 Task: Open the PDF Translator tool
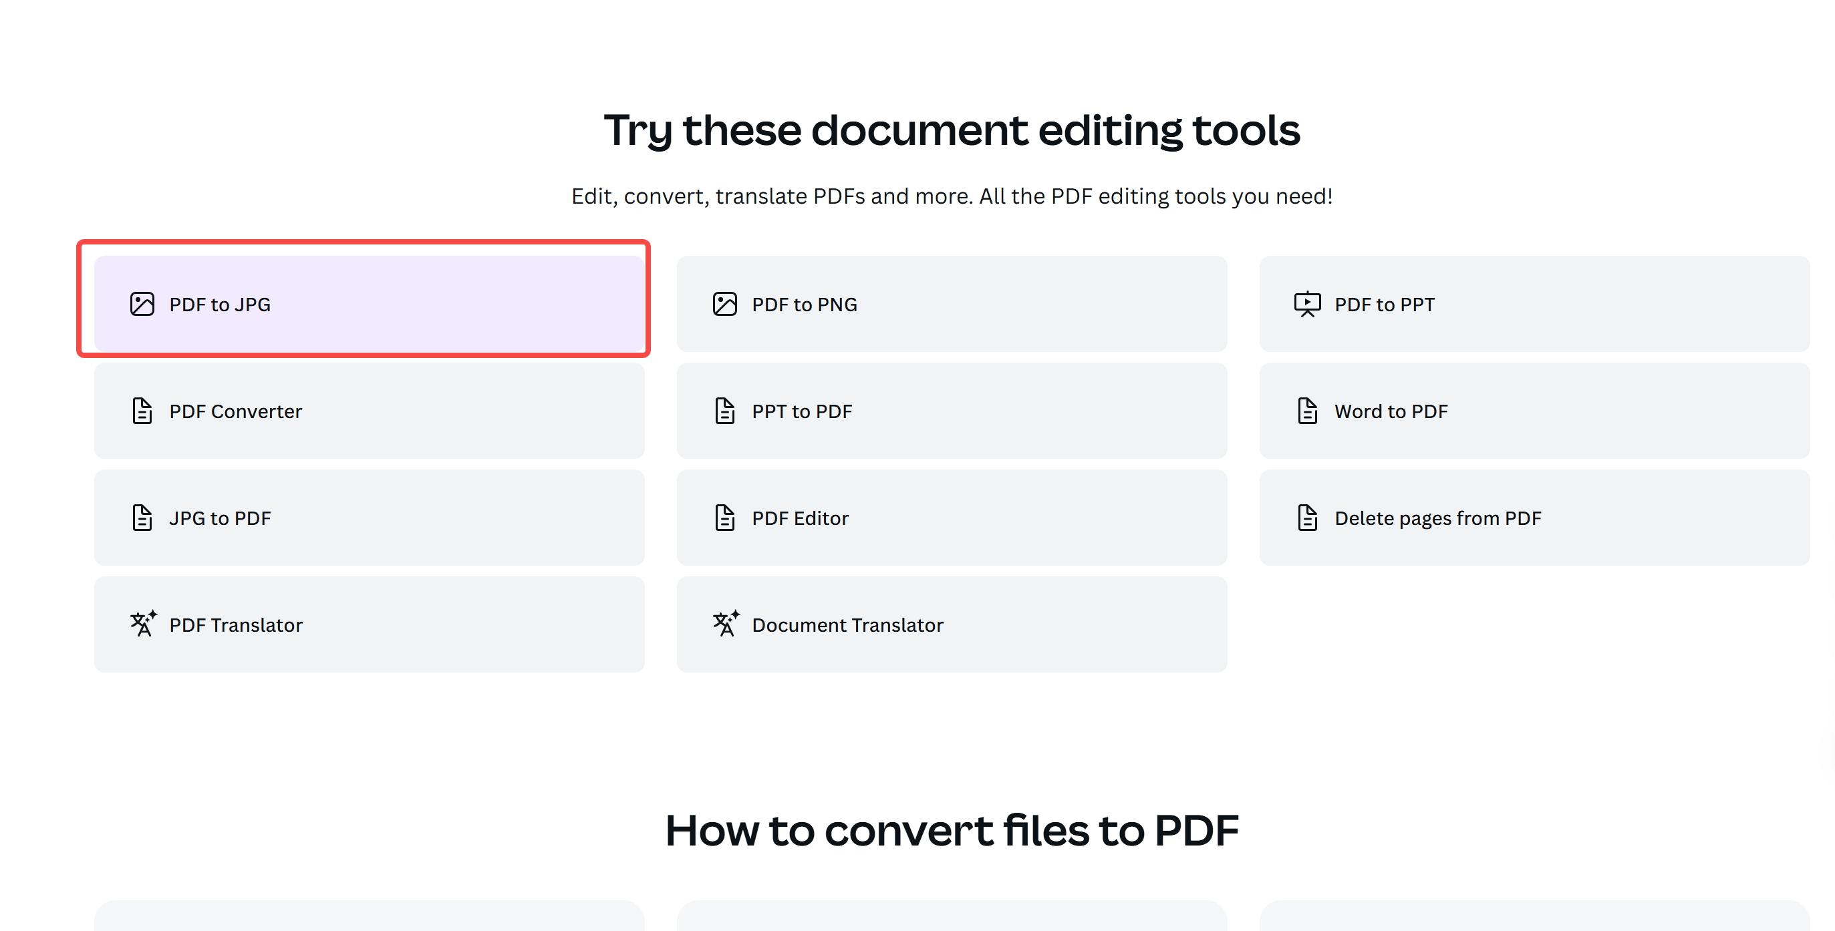(369, 624)
